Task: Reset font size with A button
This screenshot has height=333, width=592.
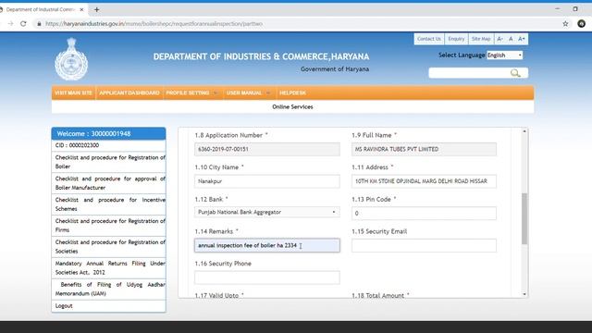Action: pyautogui.click(x=511, y=39)
